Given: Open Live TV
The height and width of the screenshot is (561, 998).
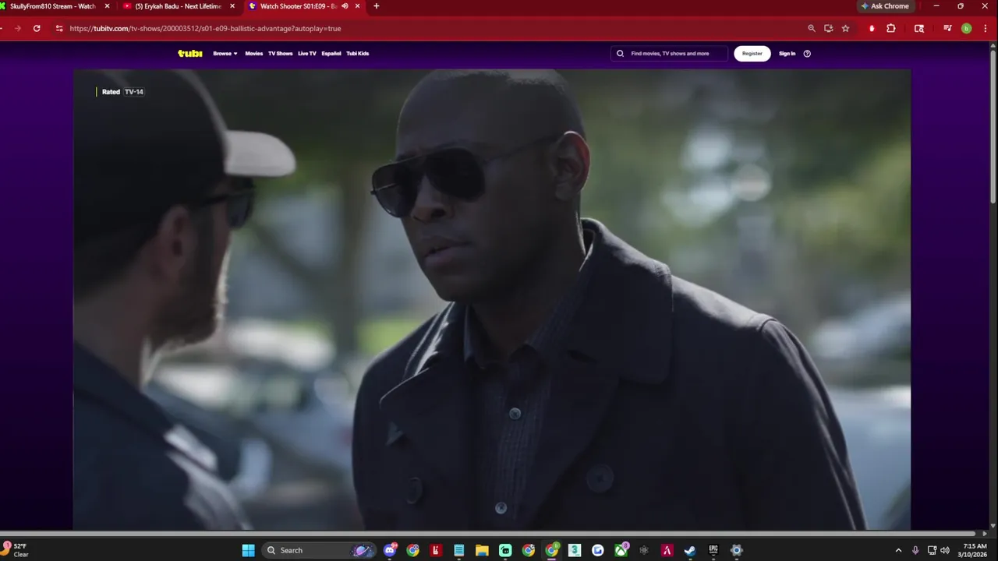Looking at the screenshot, I should [x=307, y=54].
